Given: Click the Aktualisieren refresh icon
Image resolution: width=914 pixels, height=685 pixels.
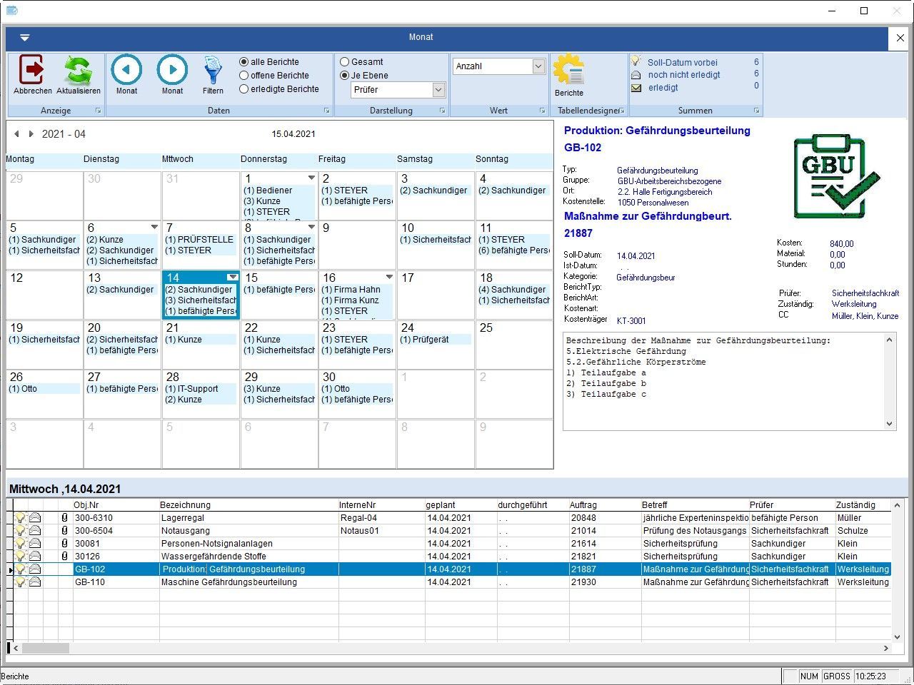Looking at the screenshot, I should coord(78,70).
